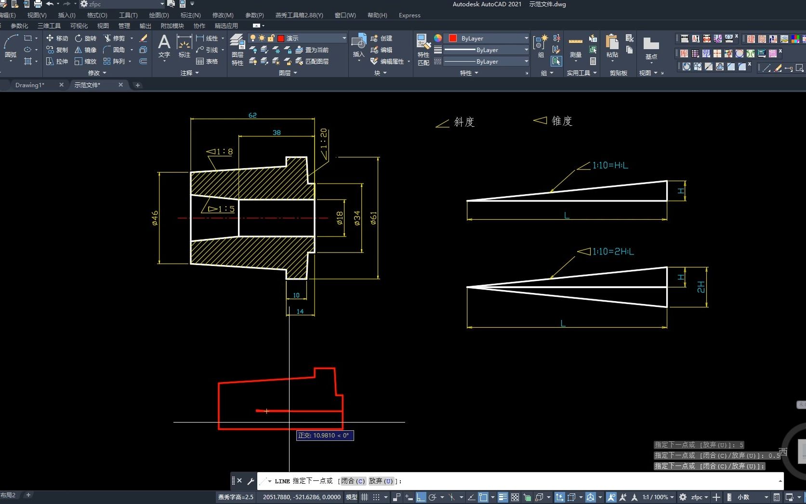Toggle lineweight display in status bar
This screenshot has width=806, height=504.
pos(503,497)
